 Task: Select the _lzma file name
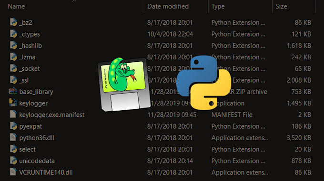tap(27, 57)
